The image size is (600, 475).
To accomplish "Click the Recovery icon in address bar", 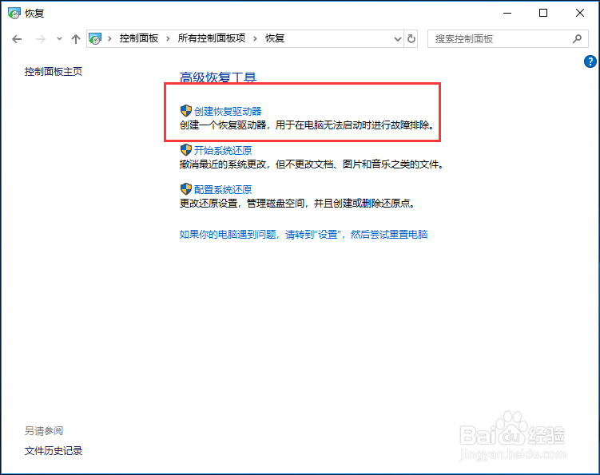I will coord(95,38).
